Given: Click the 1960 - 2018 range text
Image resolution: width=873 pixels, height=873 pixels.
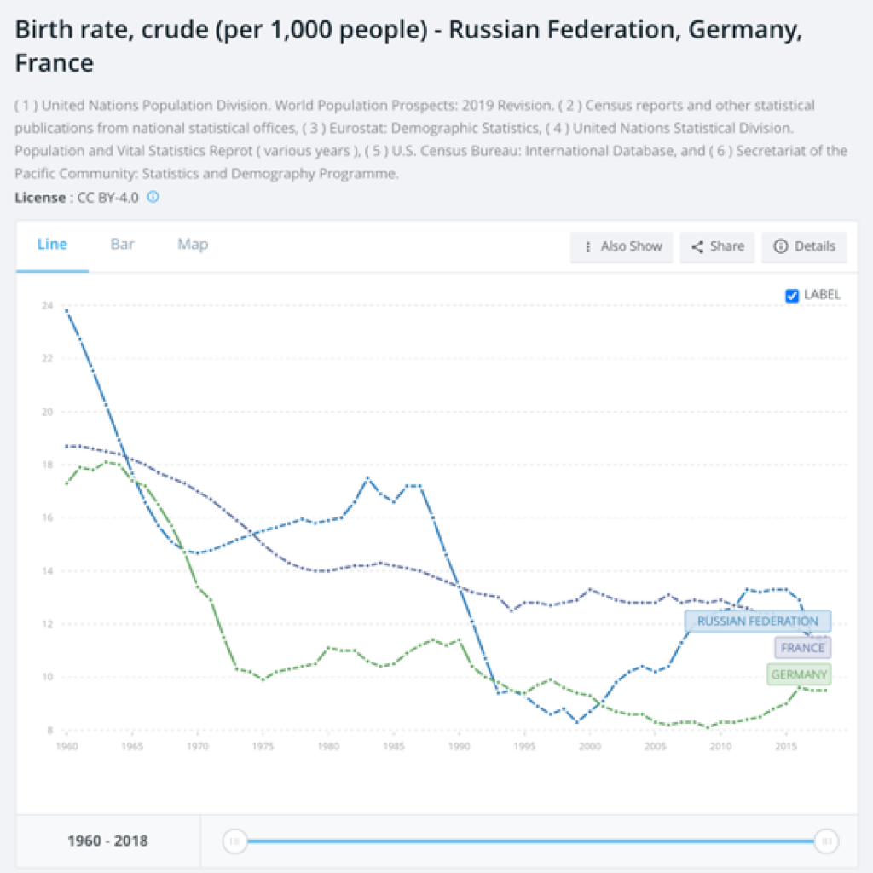Looking at the screenshot, I should click(x=107, y=841).
